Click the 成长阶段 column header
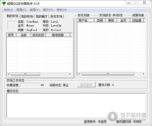 pyautogui.click(x=38, y=35)
